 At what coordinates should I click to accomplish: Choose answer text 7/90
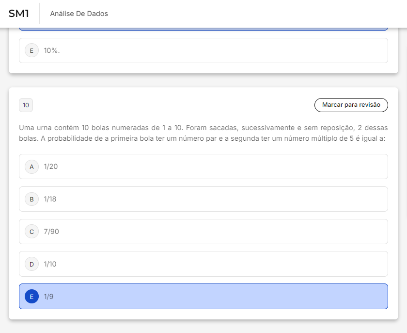(x=51, y=232)
